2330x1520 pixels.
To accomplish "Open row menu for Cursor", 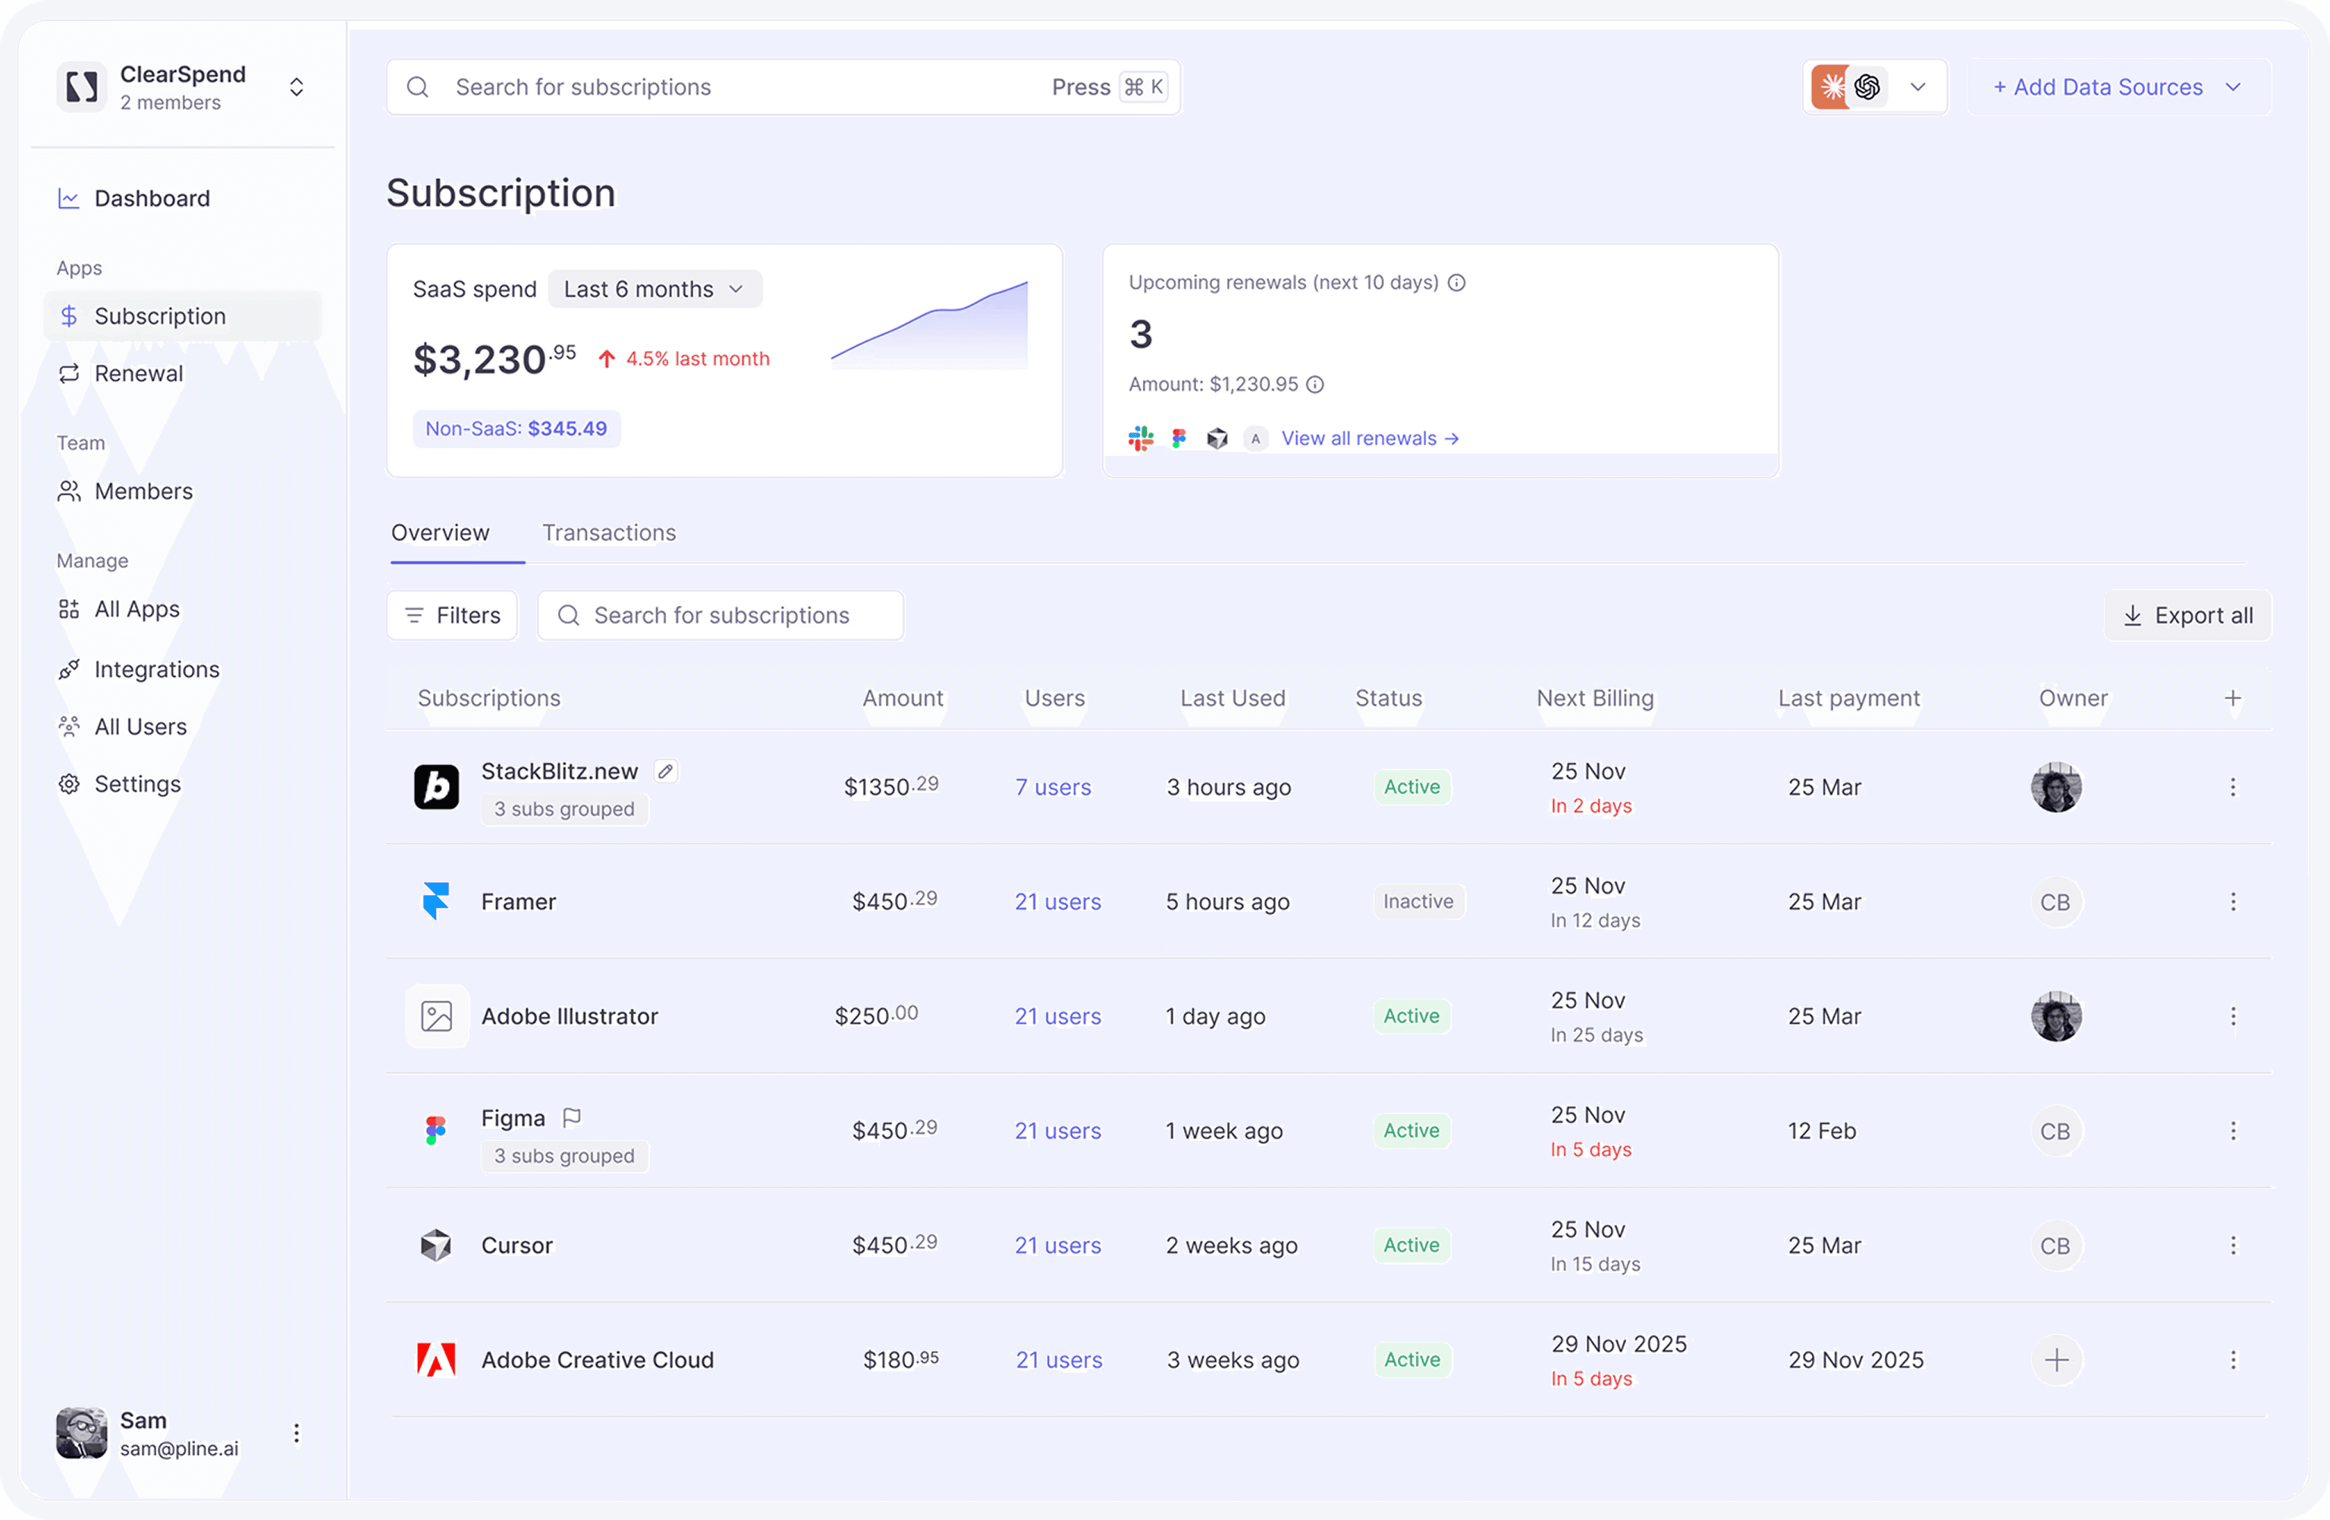I will click(x=2233, y=1245).
